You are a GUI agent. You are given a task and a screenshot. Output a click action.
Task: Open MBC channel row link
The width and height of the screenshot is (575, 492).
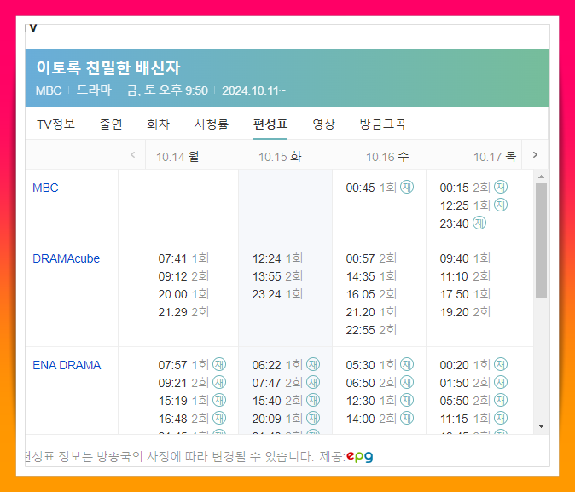pyautogui.click(x=45, y=188)
